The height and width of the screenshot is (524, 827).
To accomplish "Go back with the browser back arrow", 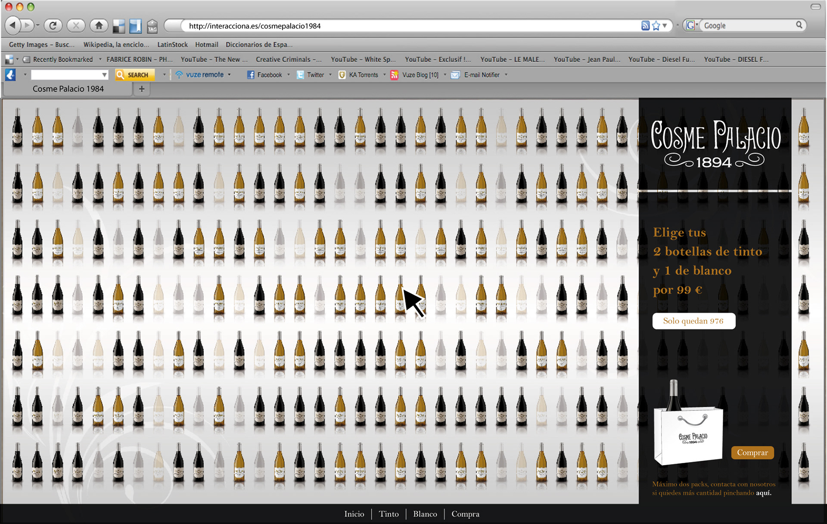I will [x=13, y=25].
